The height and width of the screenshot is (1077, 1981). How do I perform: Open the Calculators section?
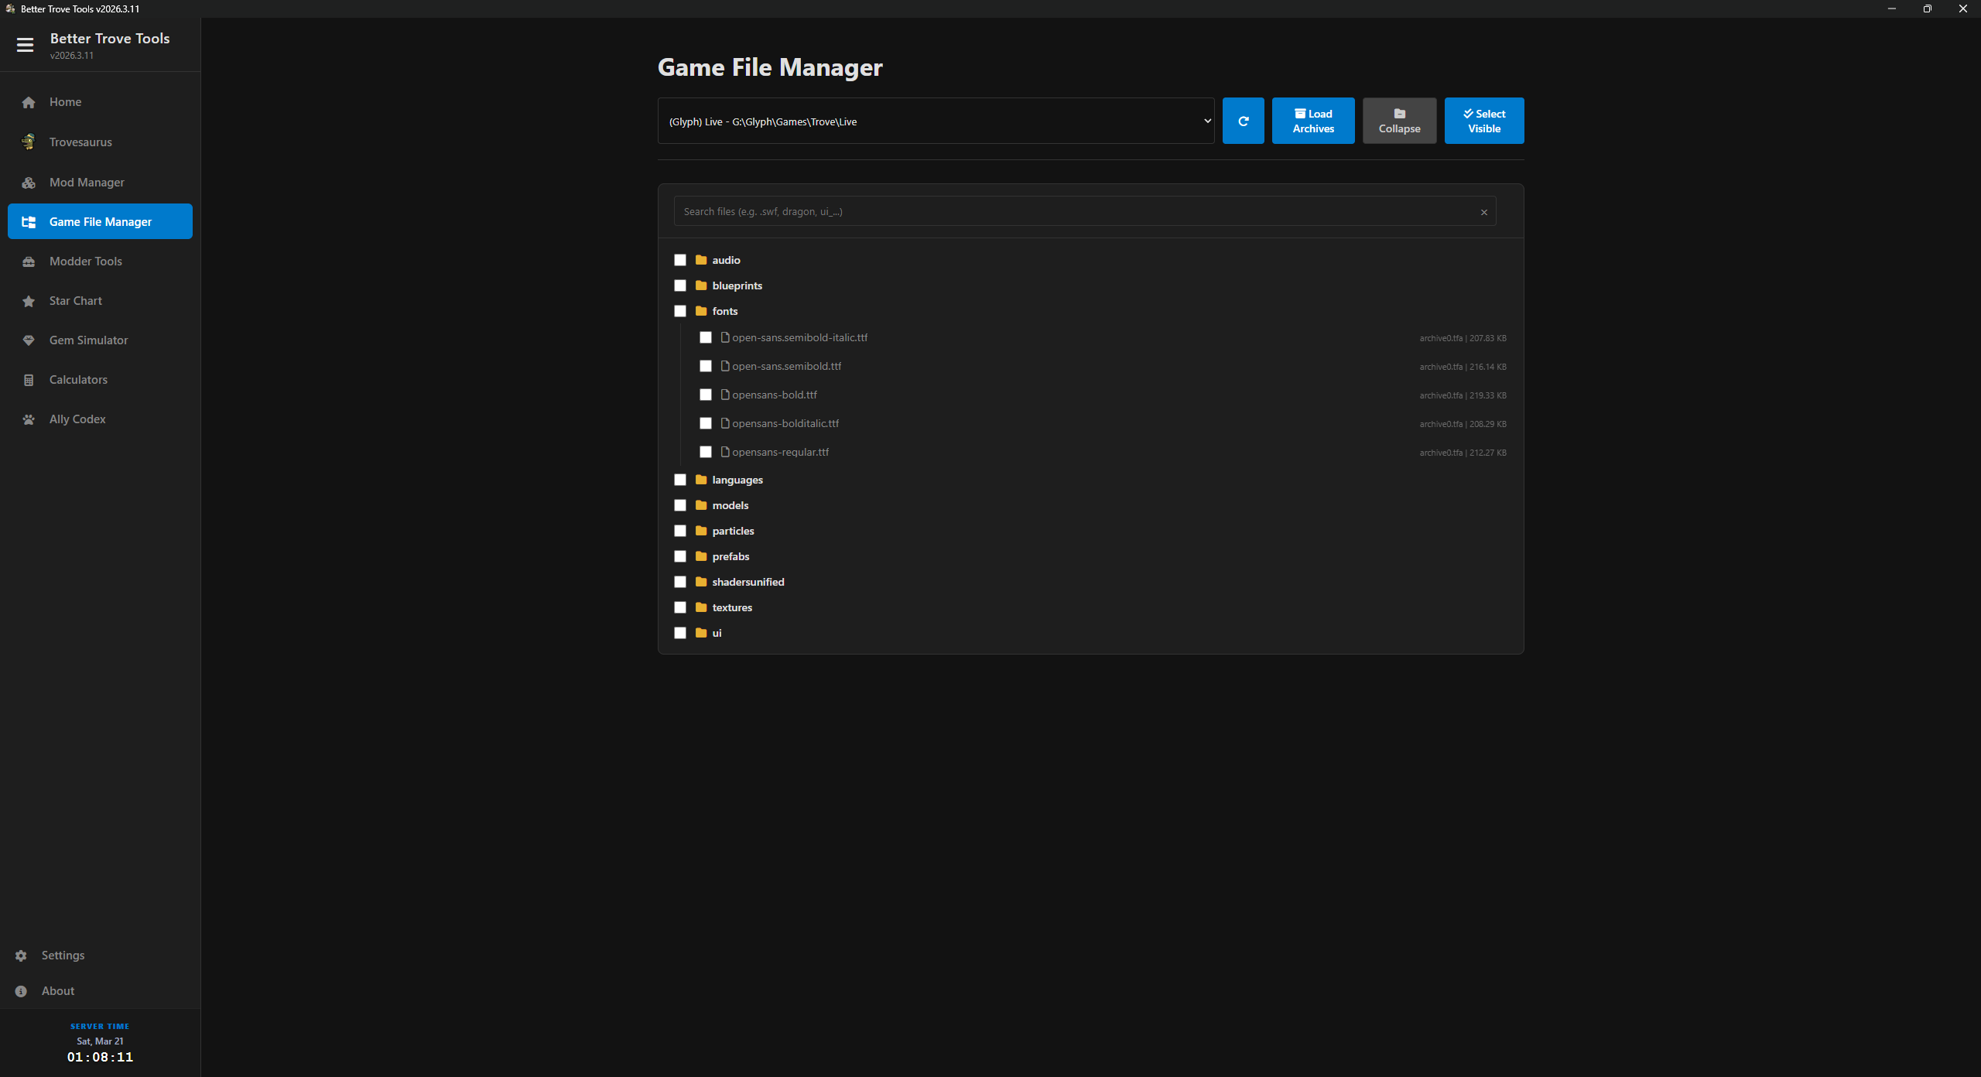(77, 380)
